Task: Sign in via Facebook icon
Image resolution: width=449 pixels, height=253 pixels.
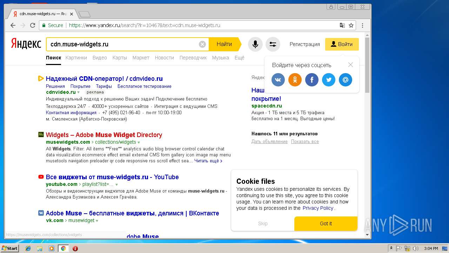Action: click(312, 80)
